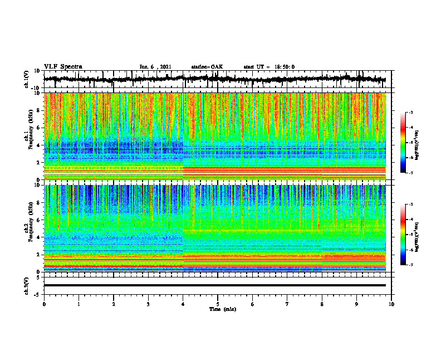Image resolution: width=441 pixels, height=341 pixels.
Task: Select the "start UT = 18:50:0" header text
Action: 269,67
